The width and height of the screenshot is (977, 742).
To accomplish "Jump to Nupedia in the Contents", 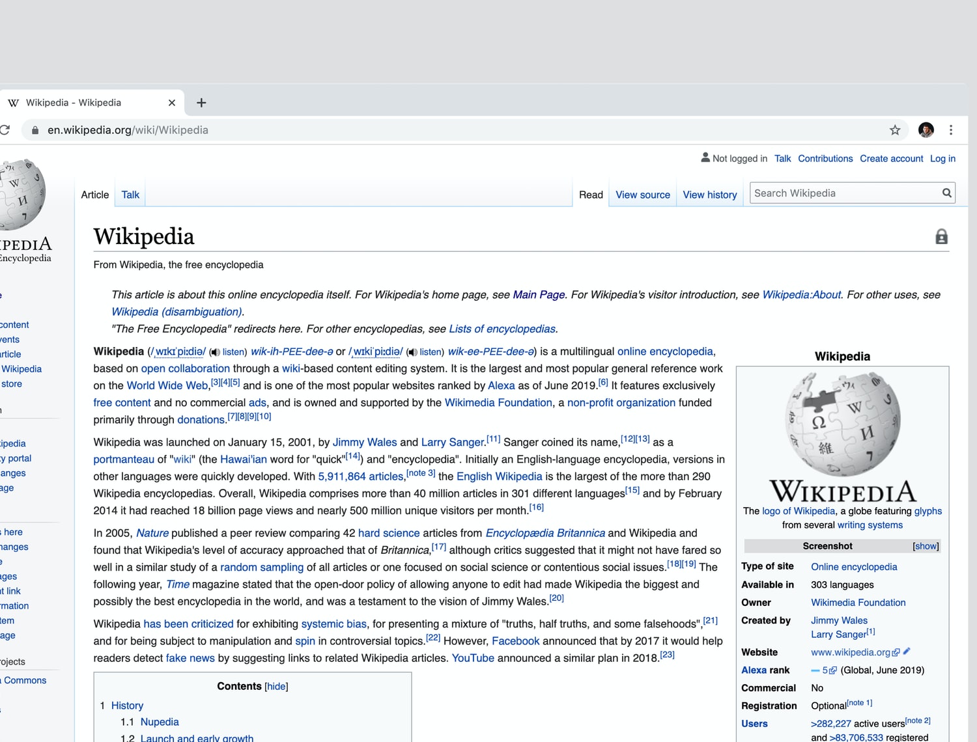I will coord(160,722).
